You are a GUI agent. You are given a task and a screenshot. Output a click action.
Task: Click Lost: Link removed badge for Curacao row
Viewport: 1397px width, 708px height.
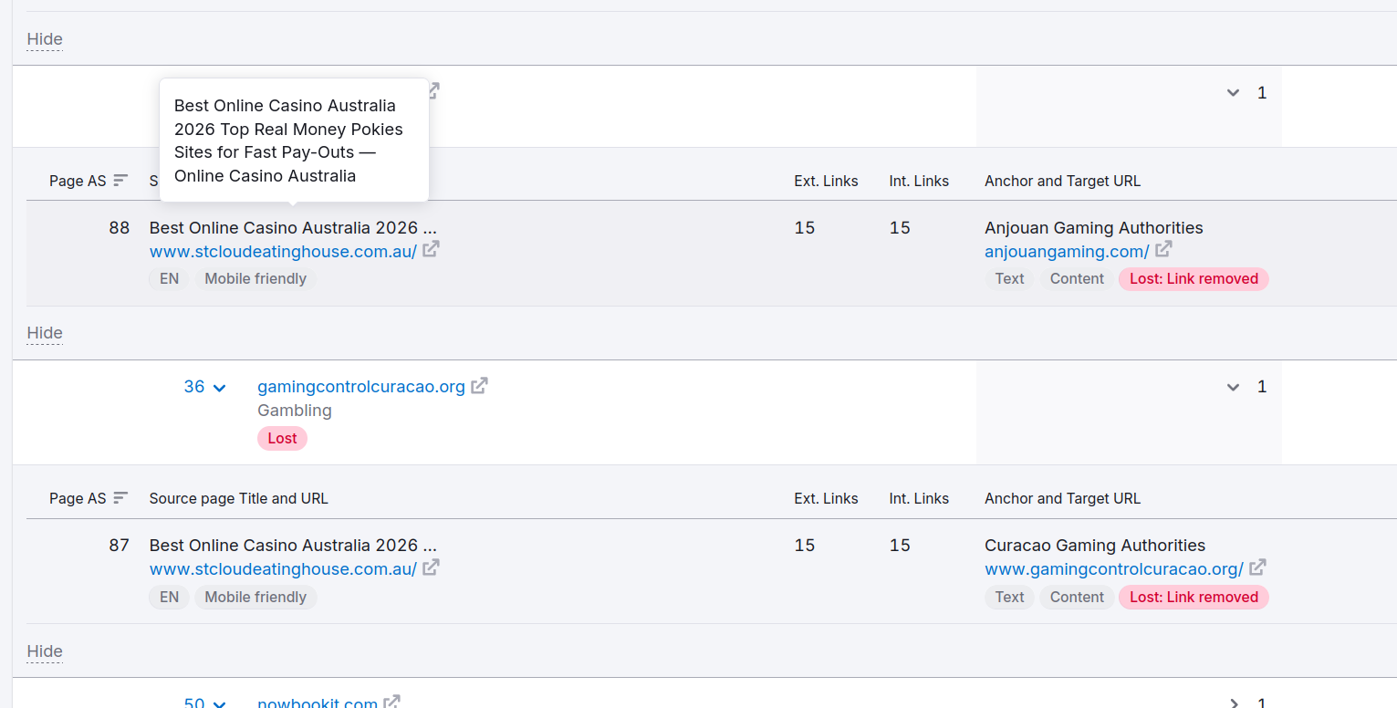tap(1194, 597)
